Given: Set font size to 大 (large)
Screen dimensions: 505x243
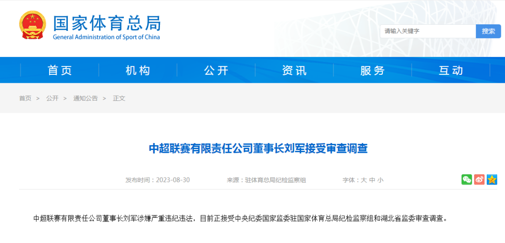Looking at the screenshot, I should point(363,180).
